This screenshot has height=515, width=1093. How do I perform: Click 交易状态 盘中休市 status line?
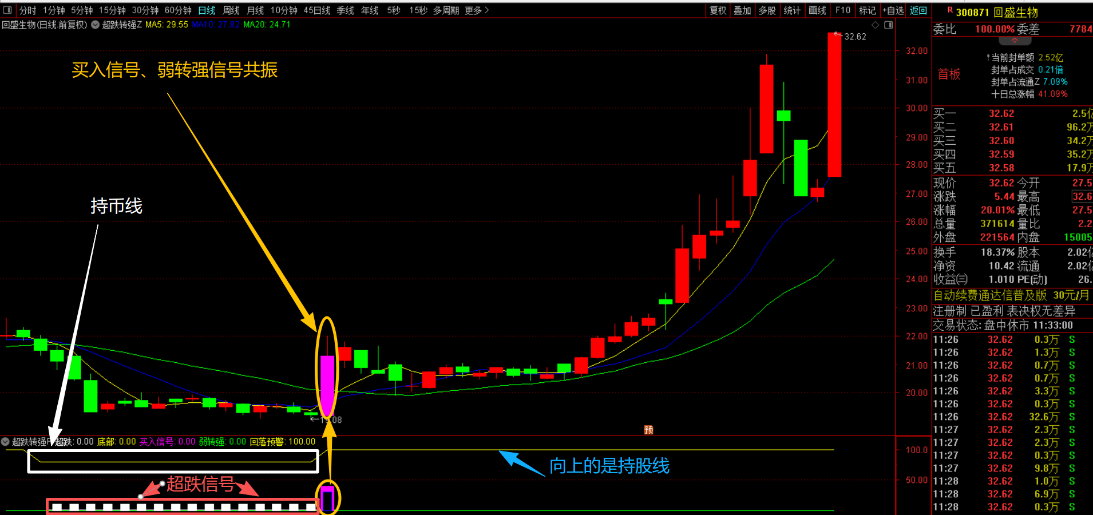tap(1003, 325)
